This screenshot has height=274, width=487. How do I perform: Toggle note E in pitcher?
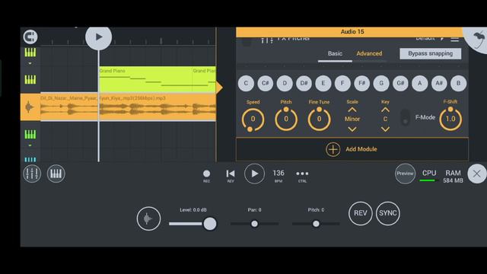click(x=323, y=83)
